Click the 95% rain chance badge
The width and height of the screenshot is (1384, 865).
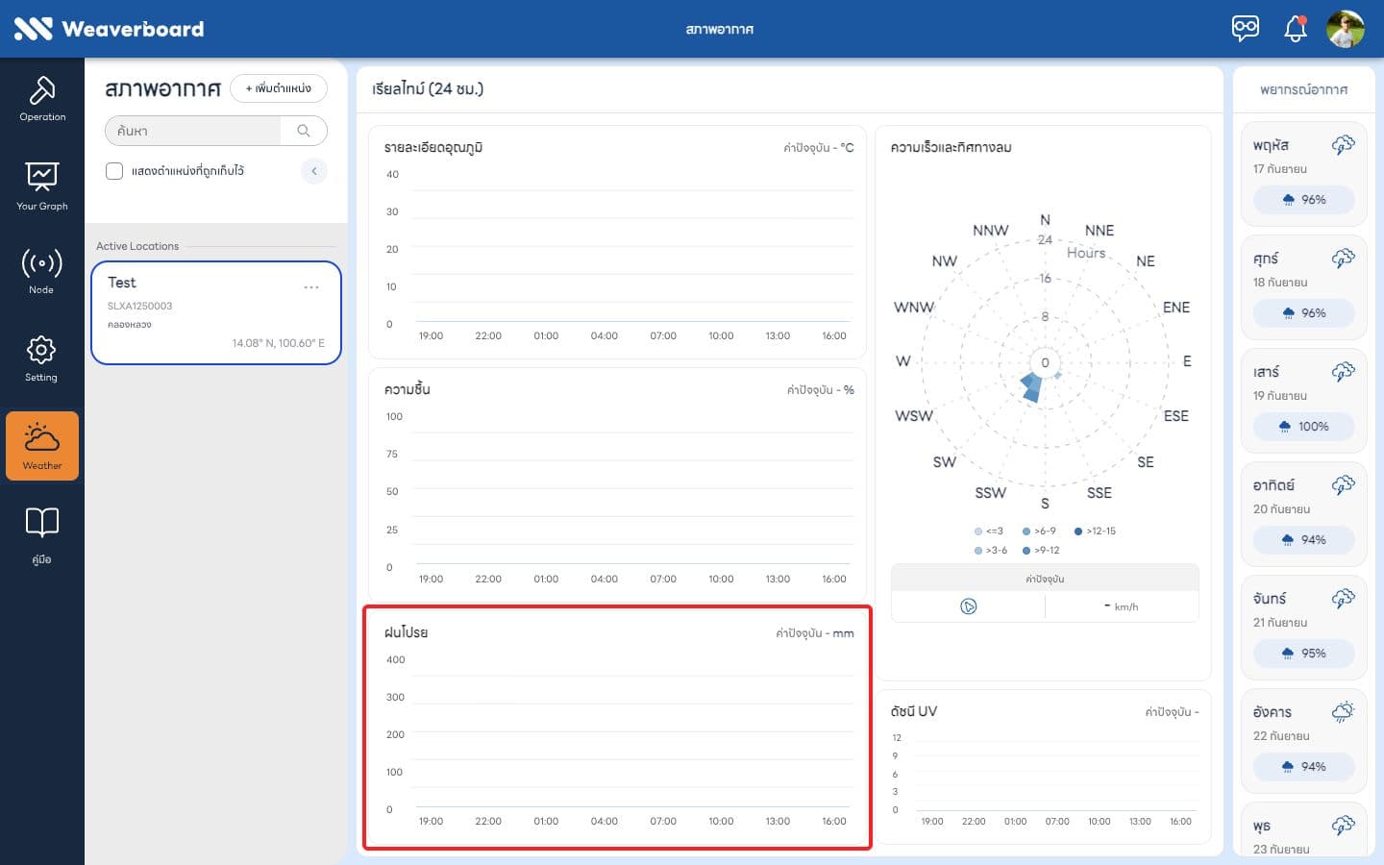point(1304,654)
